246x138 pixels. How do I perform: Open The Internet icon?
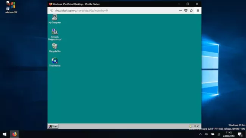(54, 62)
